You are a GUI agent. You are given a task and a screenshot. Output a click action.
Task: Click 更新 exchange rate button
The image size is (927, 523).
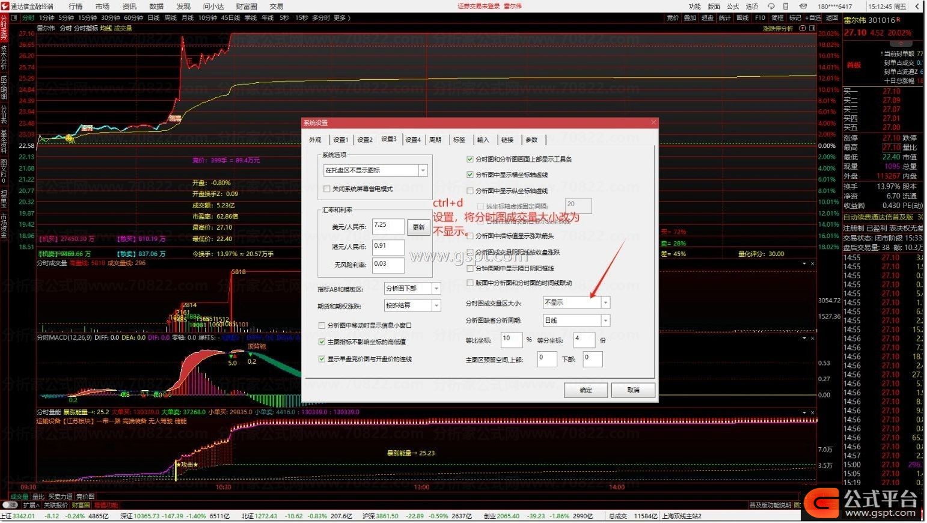(x=419, y=227)
